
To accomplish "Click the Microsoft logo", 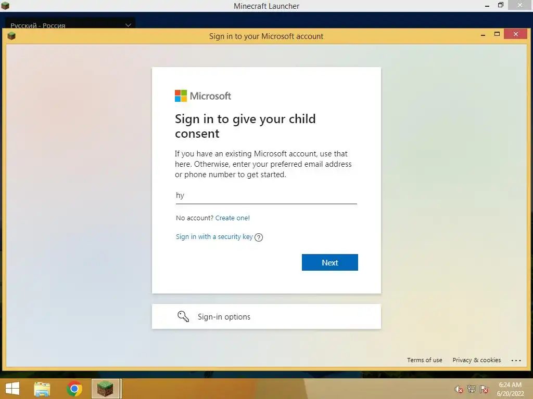I will (x=203, y=96).
